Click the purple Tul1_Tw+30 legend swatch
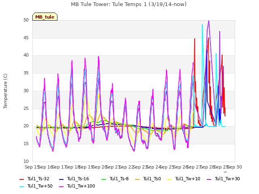The height and width of the screenshot is (194, 259). (209, 179)
